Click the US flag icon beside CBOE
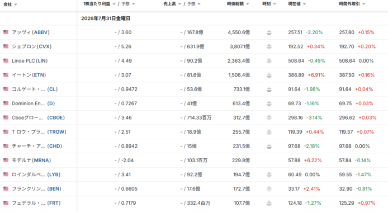The height and width of the screenshot is (212, 388). (x=6, y=117)
